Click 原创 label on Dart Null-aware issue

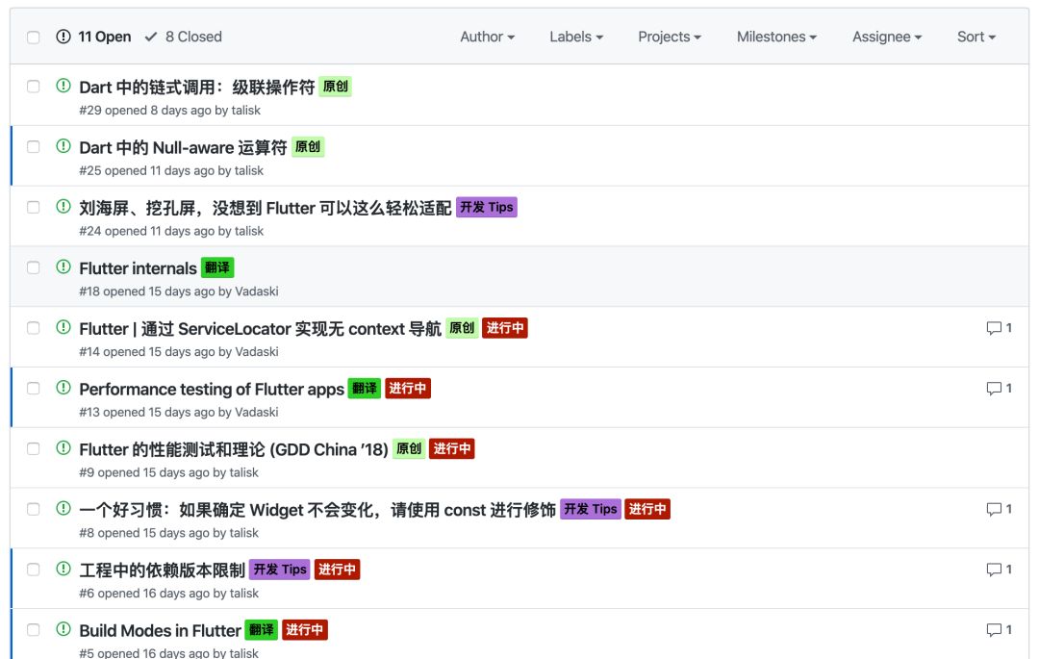(308, 146)
